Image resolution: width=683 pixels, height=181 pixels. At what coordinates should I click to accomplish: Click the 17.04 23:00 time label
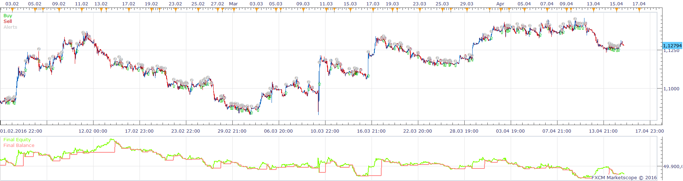tap(650, 131)
